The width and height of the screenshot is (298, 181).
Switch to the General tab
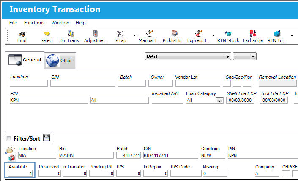tap(25, 60)
